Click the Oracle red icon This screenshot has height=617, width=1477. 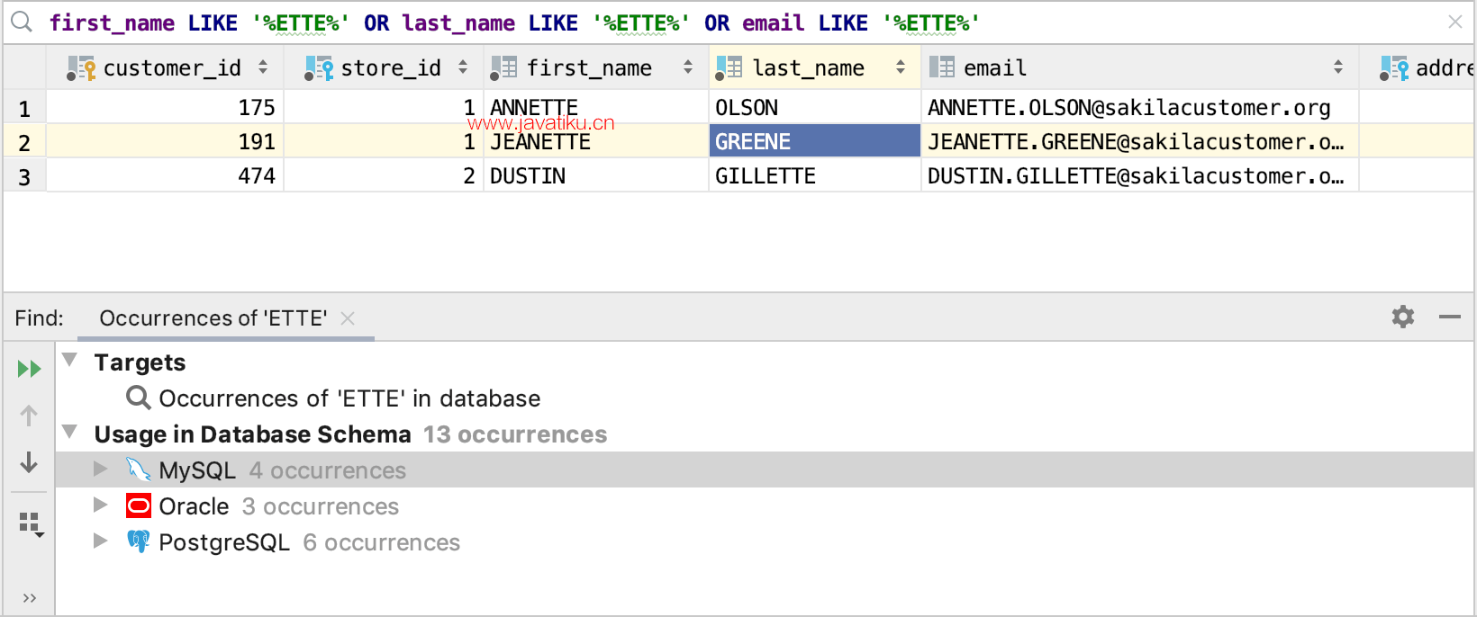(139, 505)
